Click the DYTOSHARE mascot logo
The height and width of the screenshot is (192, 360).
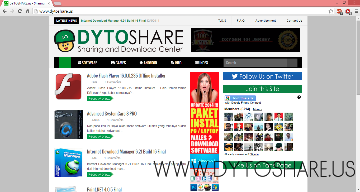coord(65,41)
